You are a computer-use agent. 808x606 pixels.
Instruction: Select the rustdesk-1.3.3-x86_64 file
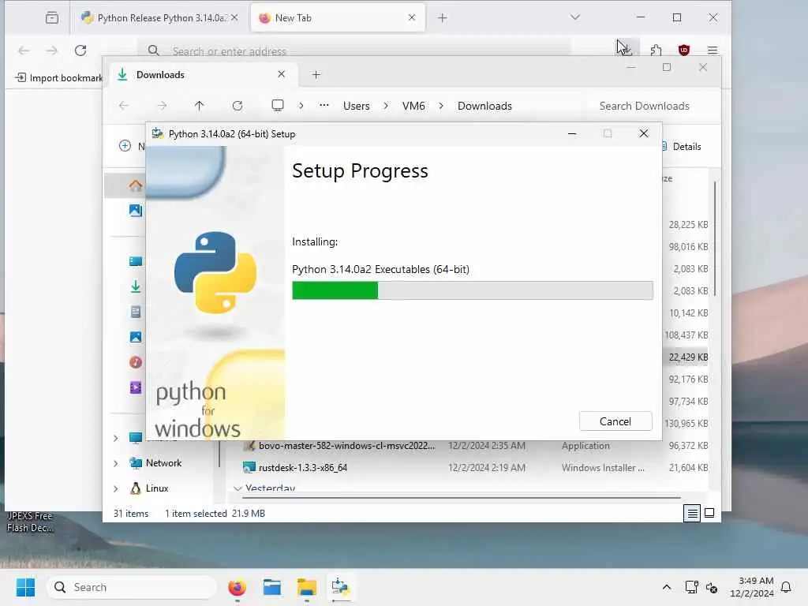[302, 467]
